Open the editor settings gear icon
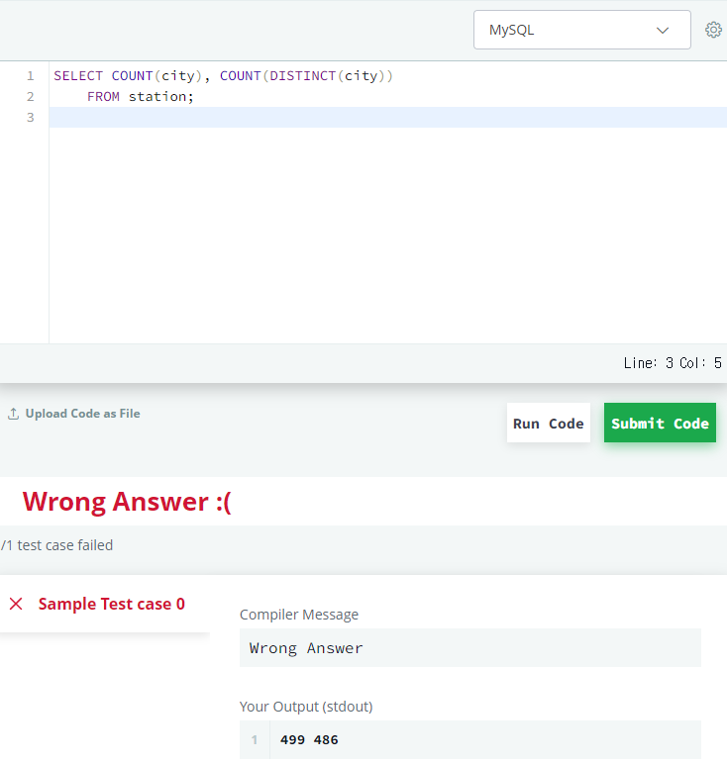Viewport: 727px width, 763px height. pos(713,30)
